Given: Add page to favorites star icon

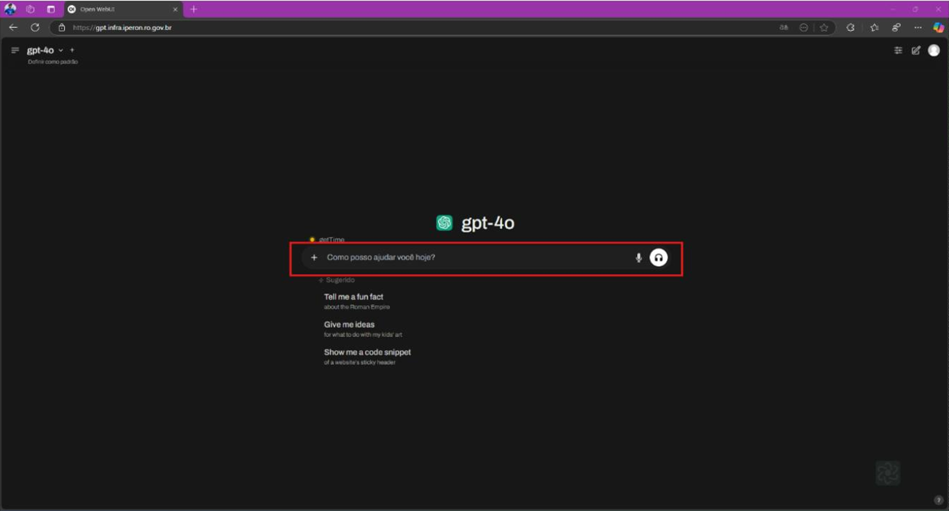Looking at the screenshot, I should [824, 28].
